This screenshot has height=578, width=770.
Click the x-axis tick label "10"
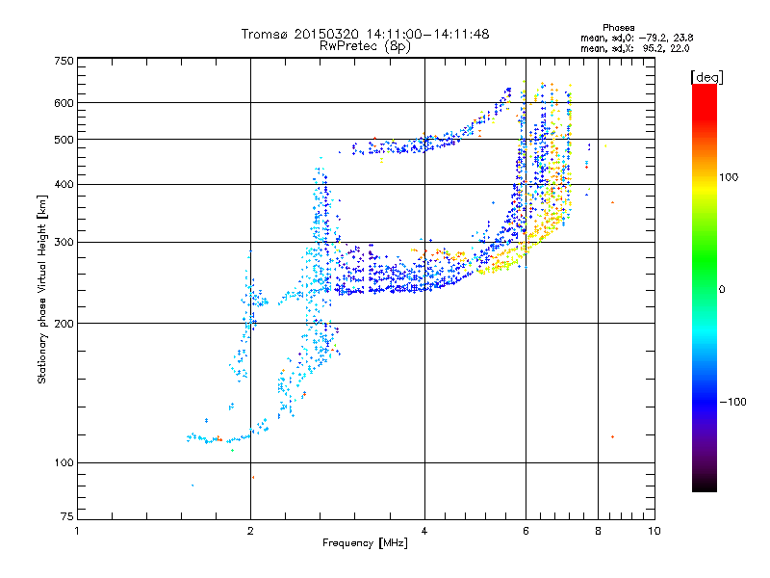654,531
